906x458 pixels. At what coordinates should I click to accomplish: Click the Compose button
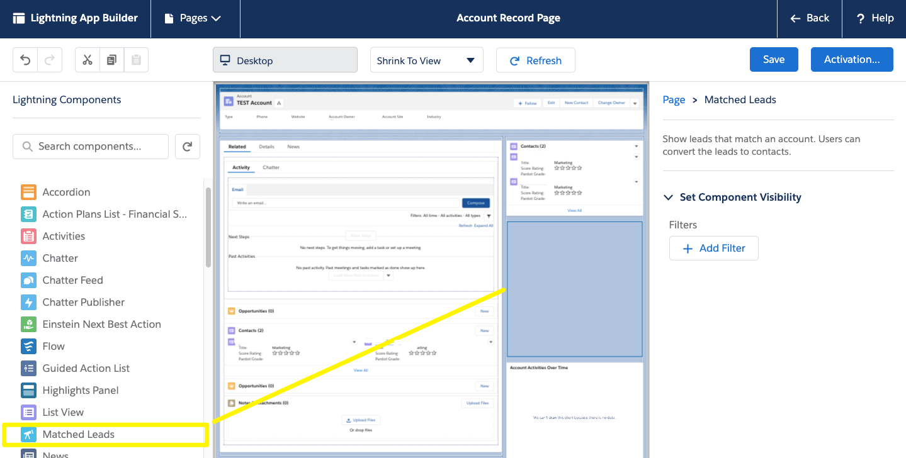pos(476,203)
